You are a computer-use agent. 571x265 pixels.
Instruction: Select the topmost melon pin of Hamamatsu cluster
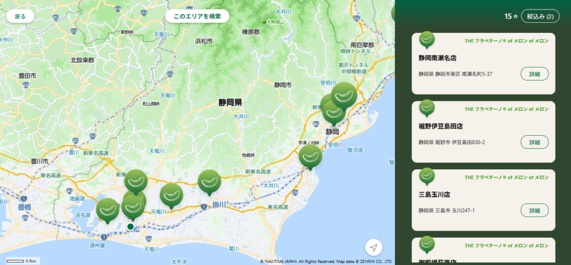136,181
